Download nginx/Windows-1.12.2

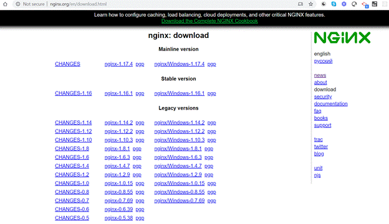coord(180,131)
